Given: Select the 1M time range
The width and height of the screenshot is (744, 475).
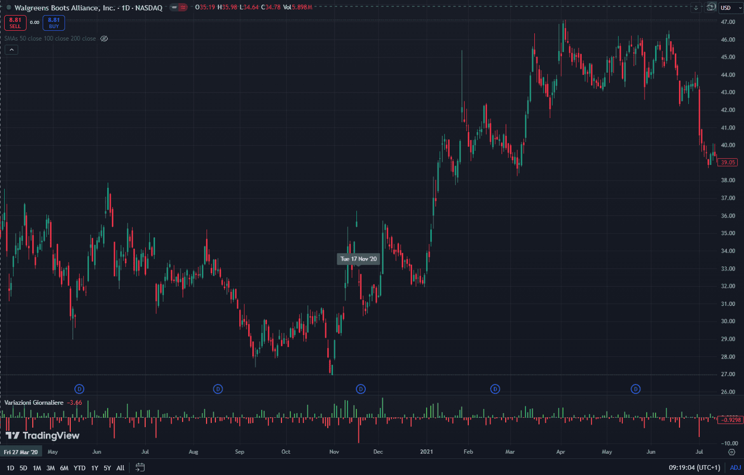Looking at the screenshot, I should (x=37, y=468).
